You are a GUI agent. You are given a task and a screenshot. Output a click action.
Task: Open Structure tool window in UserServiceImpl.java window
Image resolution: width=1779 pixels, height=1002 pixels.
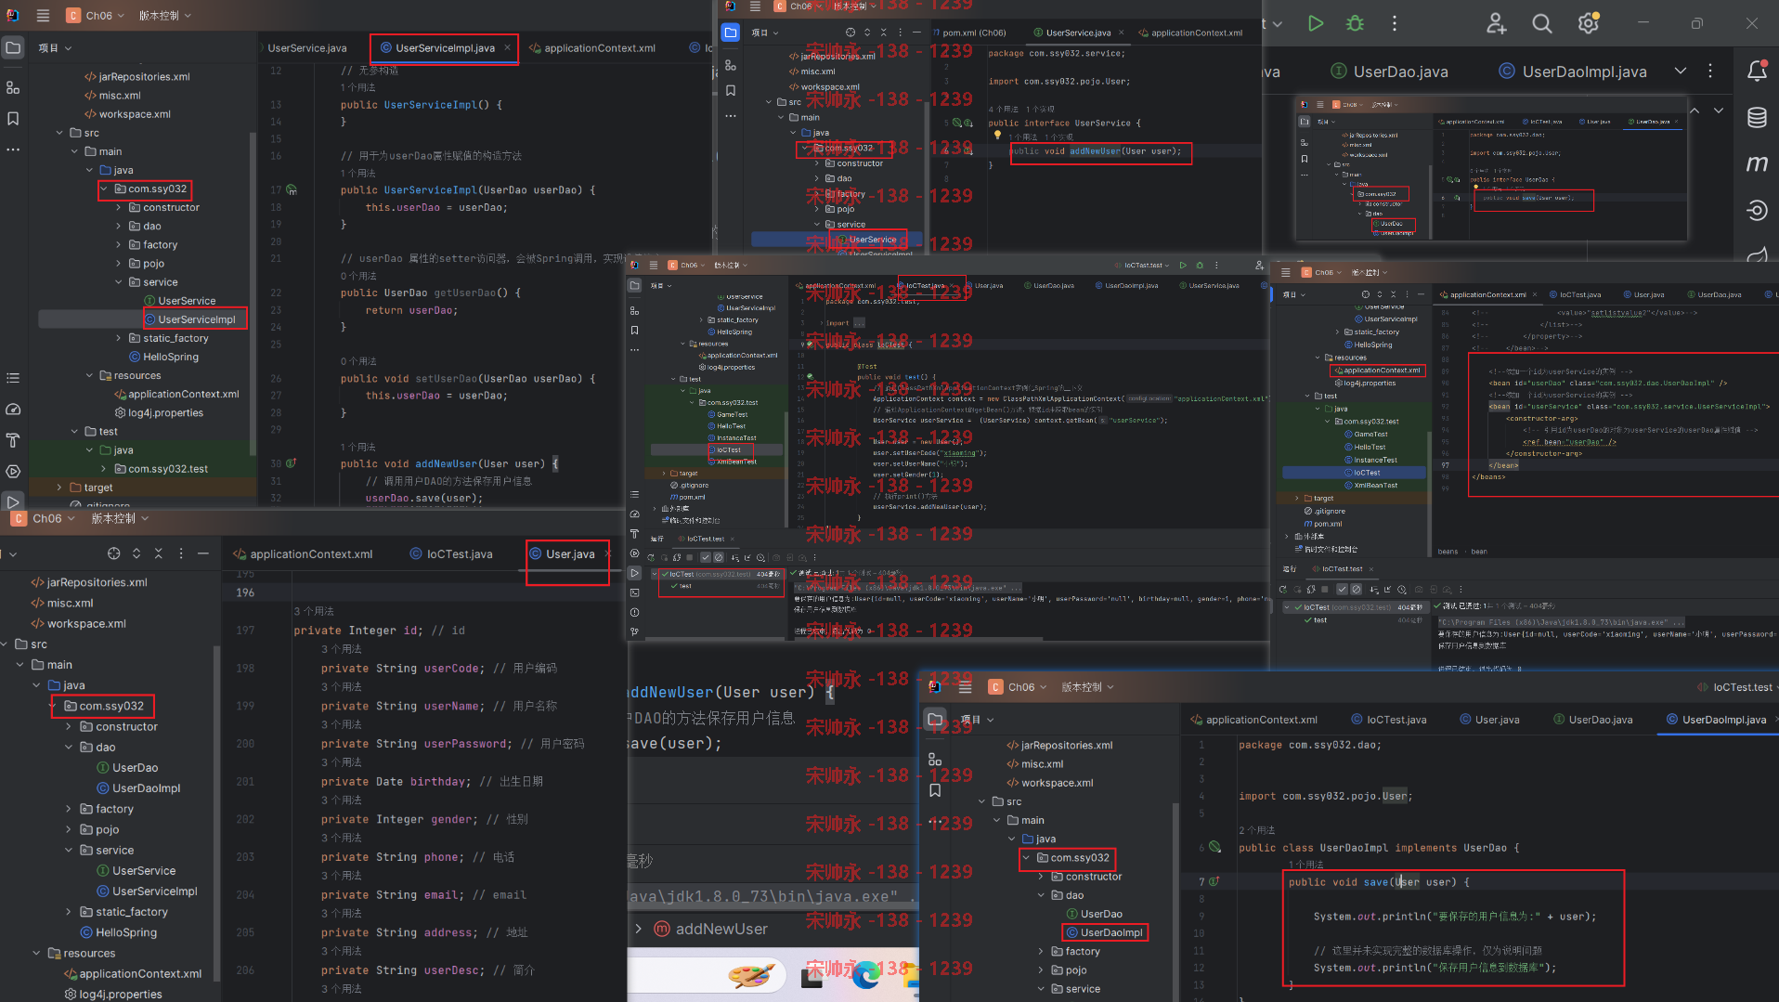(x=13, y=87)
